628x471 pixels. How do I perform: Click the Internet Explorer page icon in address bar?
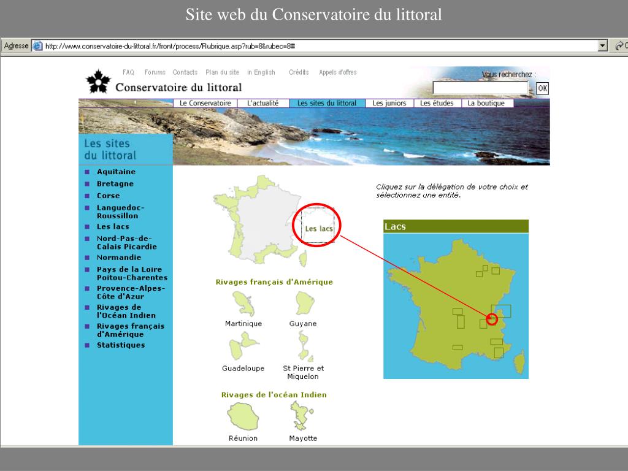[x=37, y=45]
